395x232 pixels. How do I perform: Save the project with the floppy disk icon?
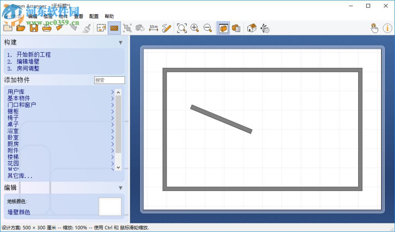(x=34, y=28)
